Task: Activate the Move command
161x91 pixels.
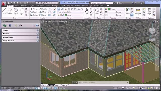Action: tap(34, 9)
